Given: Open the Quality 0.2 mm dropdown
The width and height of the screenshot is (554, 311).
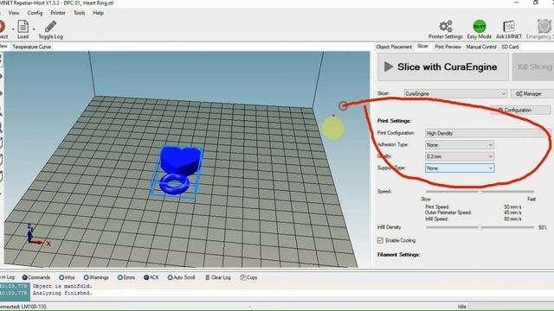Looking at the screenshot, I should pos(460,156).
